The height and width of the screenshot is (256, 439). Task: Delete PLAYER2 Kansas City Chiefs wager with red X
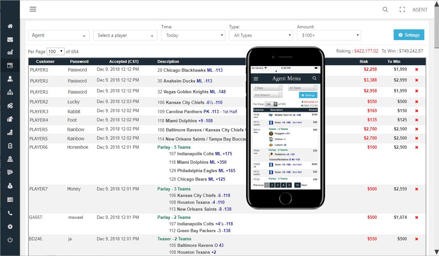coord(416,102)
